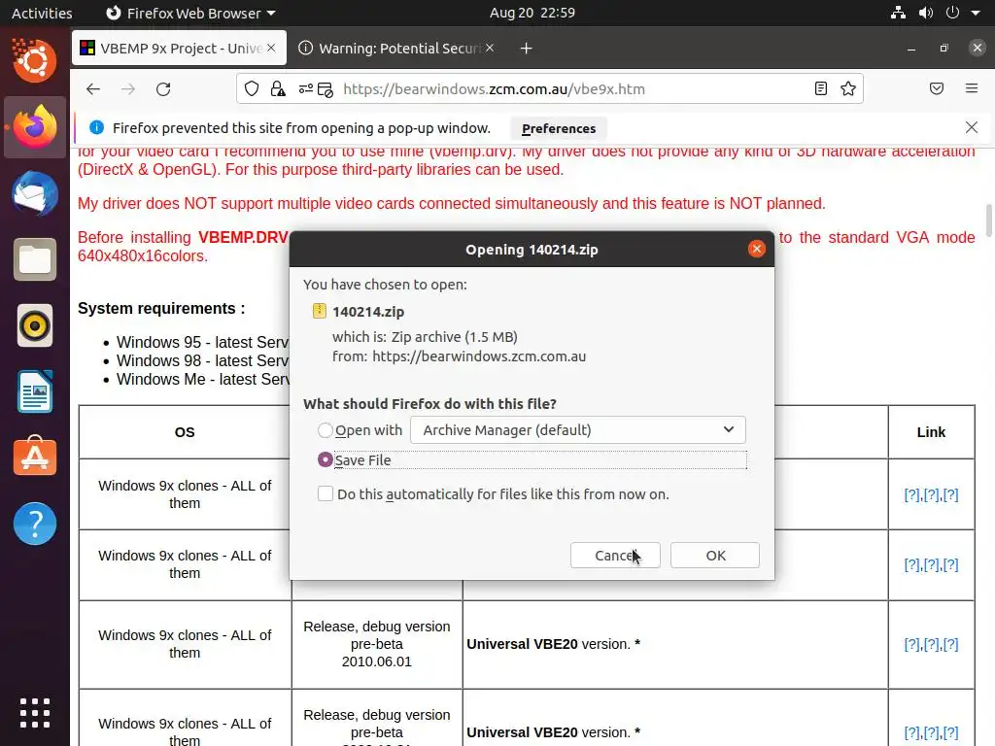Select the Save File radio button

[x=325, y=459]
